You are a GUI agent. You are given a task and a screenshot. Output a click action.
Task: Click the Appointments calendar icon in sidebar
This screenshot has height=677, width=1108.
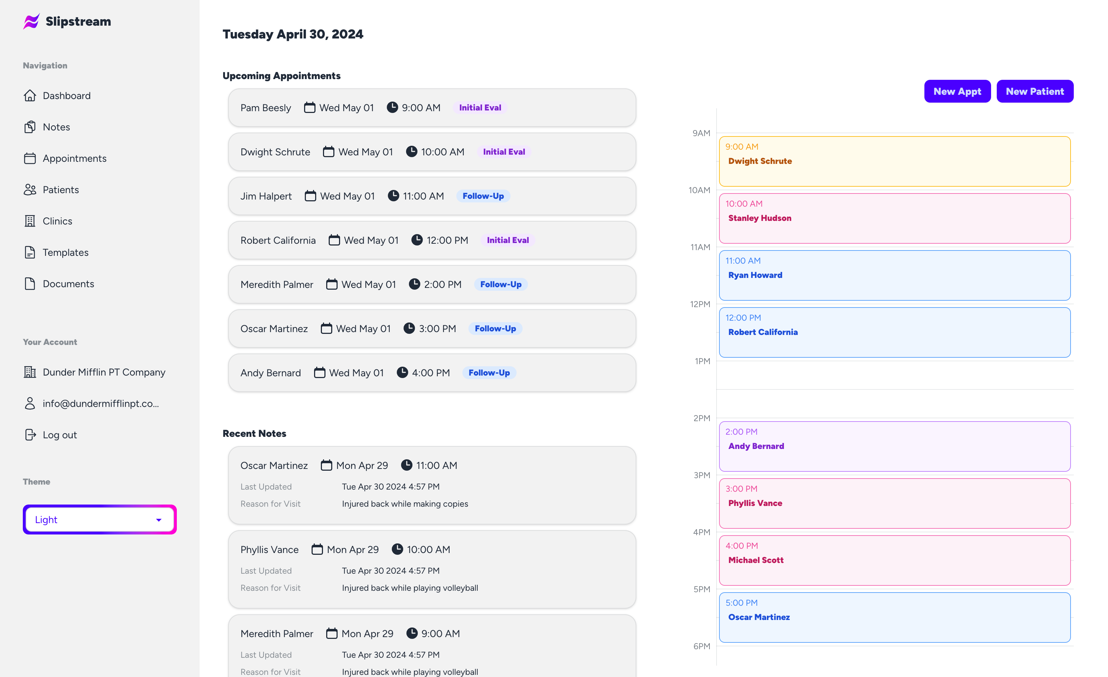tap(30, 158)
